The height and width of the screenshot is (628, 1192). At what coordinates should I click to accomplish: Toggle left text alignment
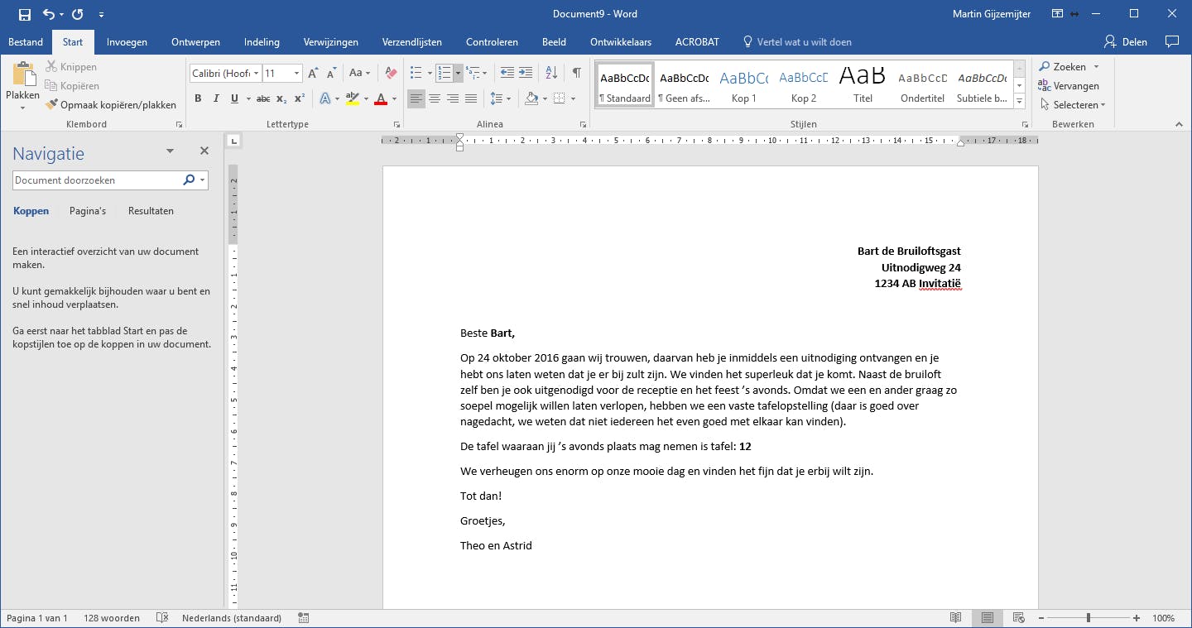(416, 99)
